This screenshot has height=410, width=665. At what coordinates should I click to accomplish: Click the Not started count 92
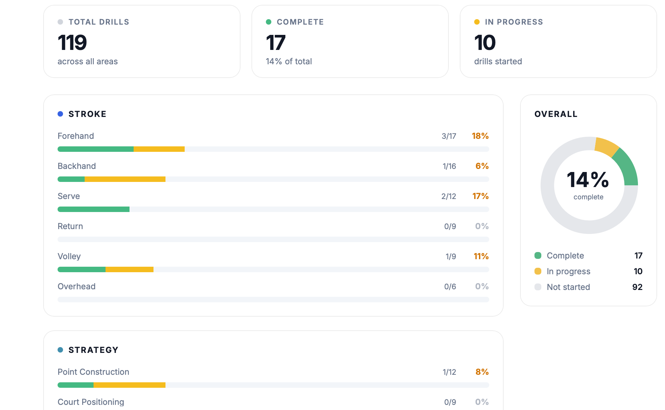click(x=637, y=287)
